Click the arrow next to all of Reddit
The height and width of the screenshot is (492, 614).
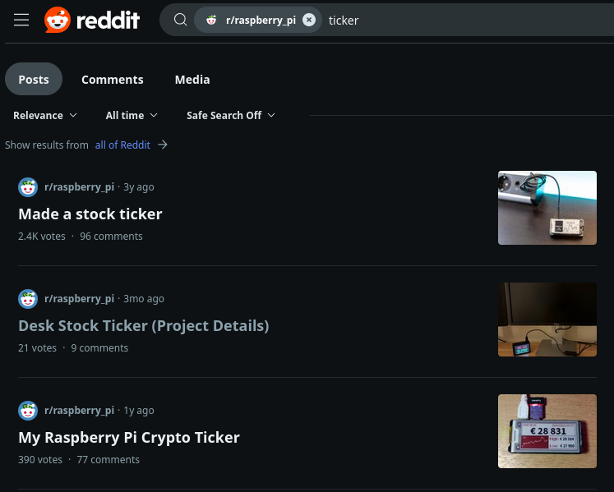[x=163, y=145]
